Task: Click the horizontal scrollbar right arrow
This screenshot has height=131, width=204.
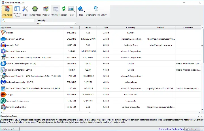Action: pos(199,113)
